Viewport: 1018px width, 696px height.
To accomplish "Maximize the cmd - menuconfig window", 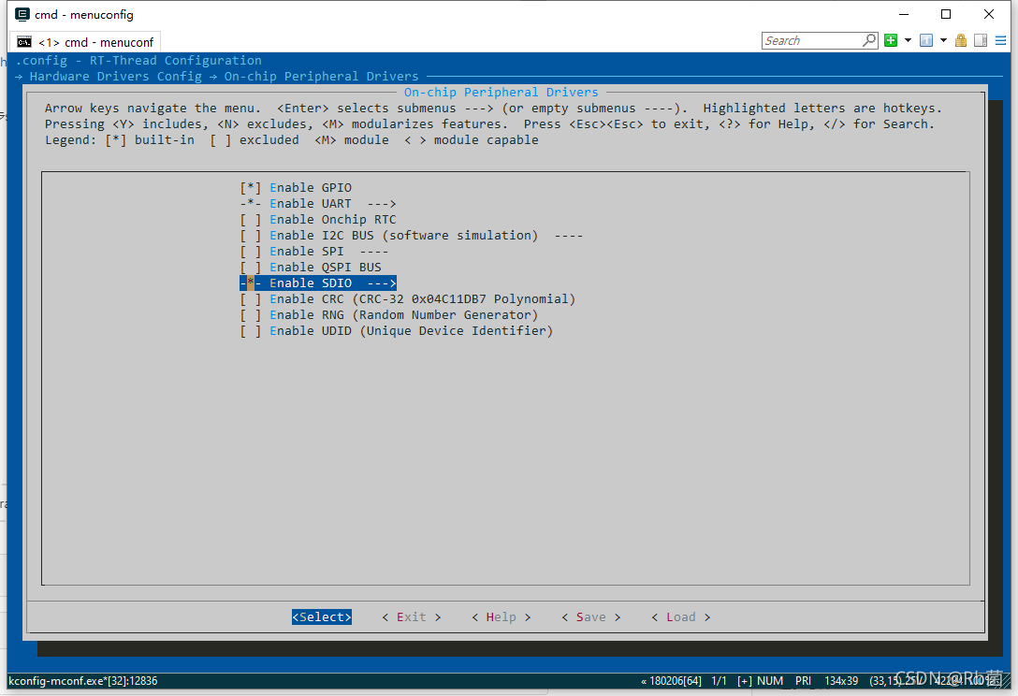I will pyautogui.click(x=946, y=14).
